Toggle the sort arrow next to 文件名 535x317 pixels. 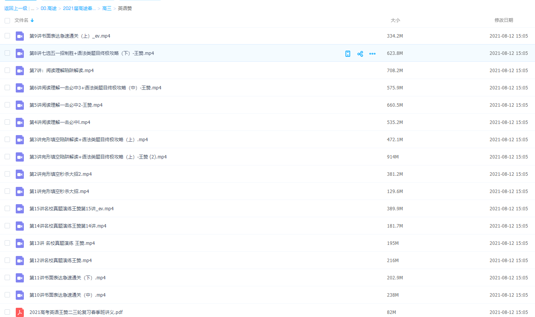point(32,20)
